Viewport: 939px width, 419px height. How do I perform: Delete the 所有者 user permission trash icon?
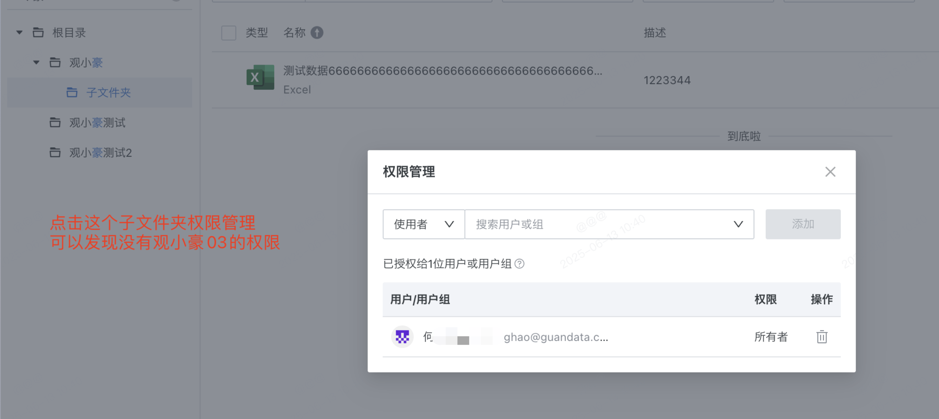(822, 337)
